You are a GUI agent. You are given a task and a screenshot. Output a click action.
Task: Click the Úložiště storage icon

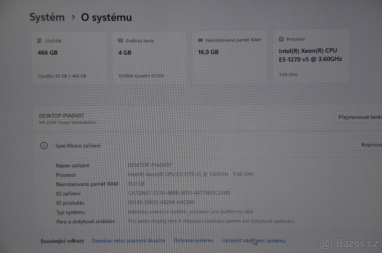coord(39,40)
